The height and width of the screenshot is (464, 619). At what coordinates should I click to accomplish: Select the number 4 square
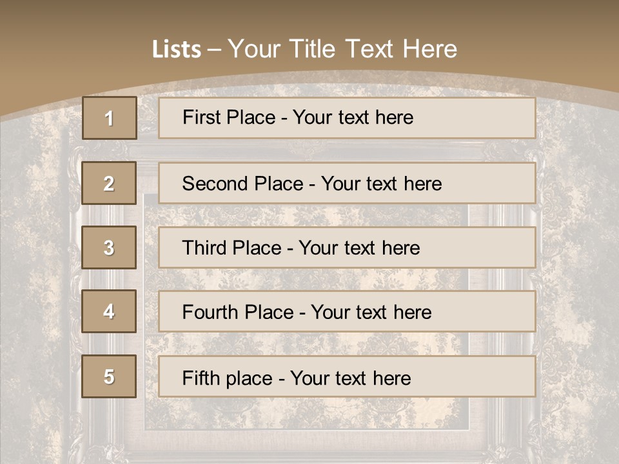(109, 311)
